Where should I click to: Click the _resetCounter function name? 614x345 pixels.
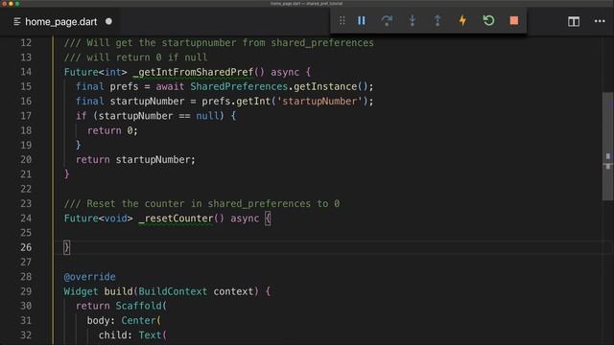pyautogui.click(x=176, y=218)
